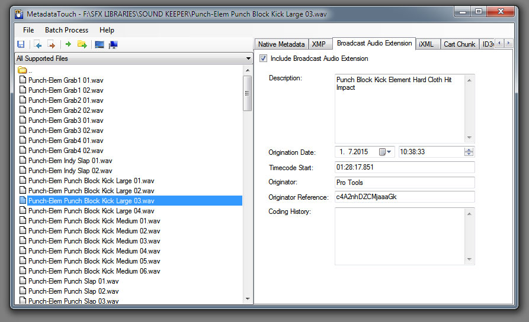Select Punch-Elem Indy Slap 01.wav file
The height and width of the screenshot is (322, 529).
(x=70, y=161)
